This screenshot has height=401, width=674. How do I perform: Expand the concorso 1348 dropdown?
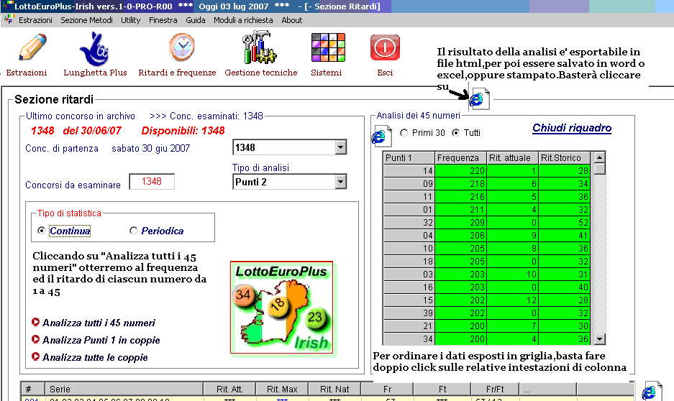(x=340, y=147)
